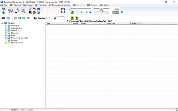This screenshot has height=111, width=178.
Task: Sort by the Titolo column header
Action: click(93, 23)
